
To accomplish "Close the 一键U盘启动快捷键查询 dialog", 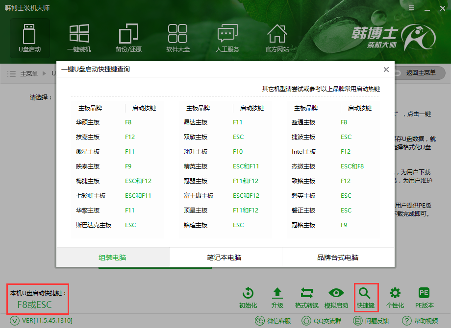I will 386,69.
